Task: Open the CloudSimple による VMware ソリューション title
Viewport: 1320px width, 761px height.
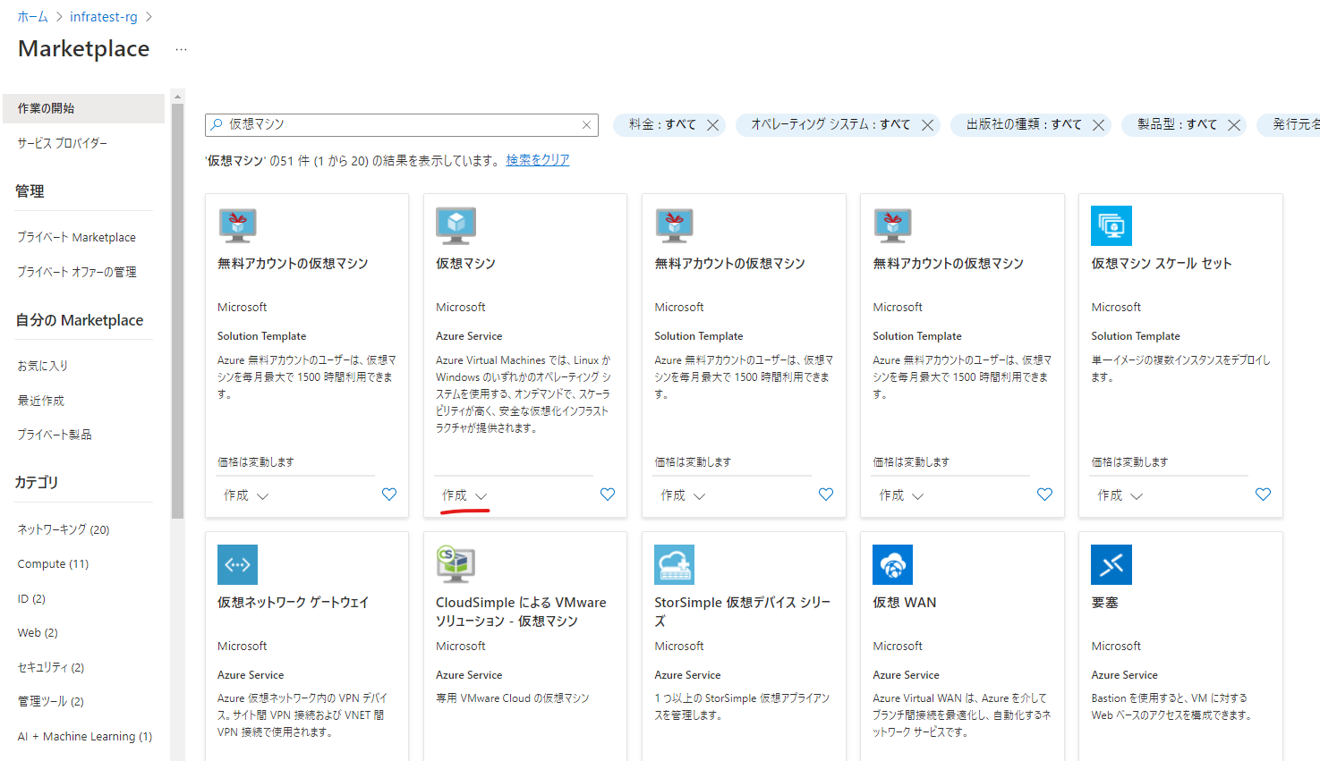Action: click(521, 612)
